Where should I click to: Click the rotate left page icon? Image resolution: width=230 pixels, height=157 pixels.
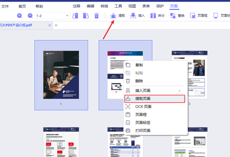pos(75,15)
